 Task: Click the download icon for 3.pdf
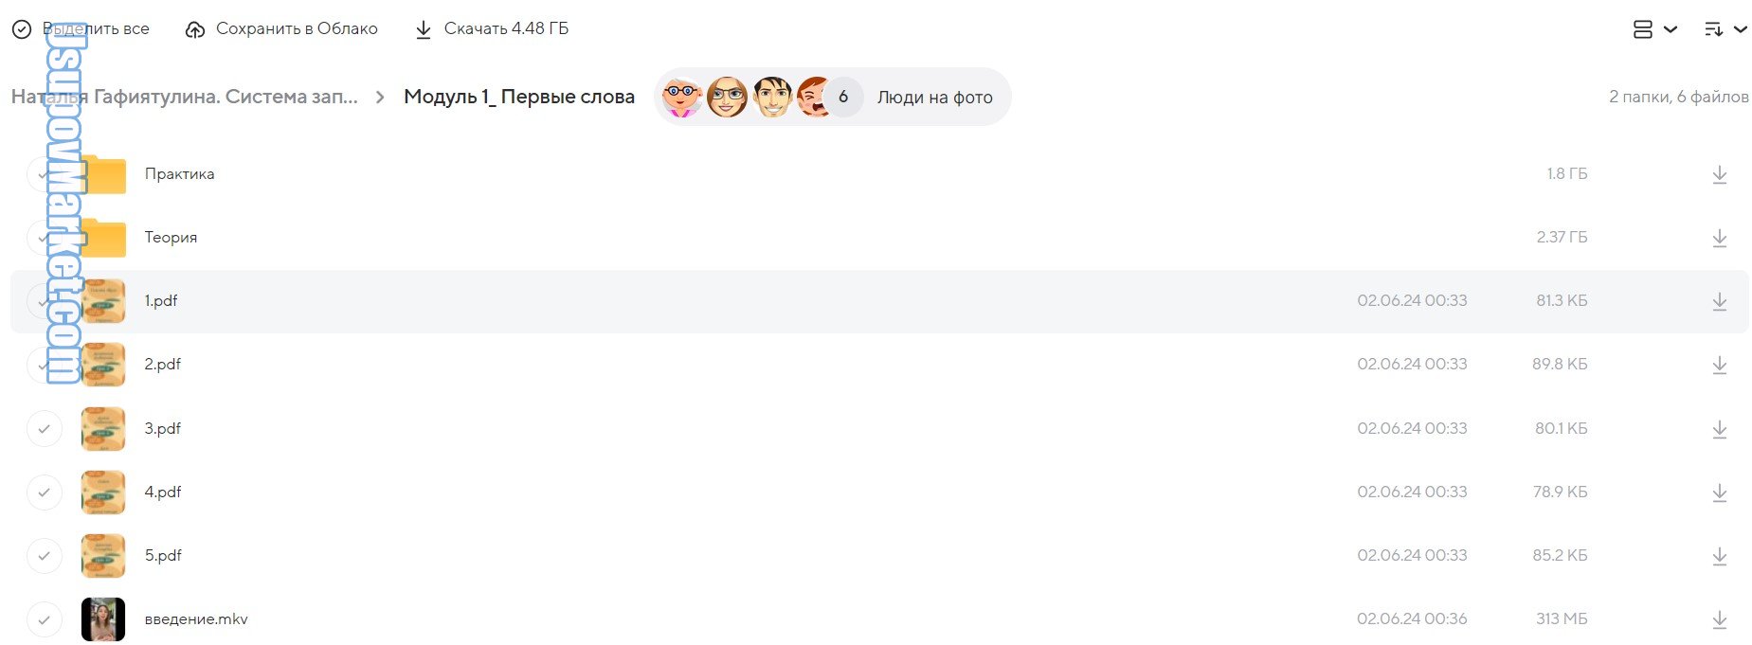1719,430
